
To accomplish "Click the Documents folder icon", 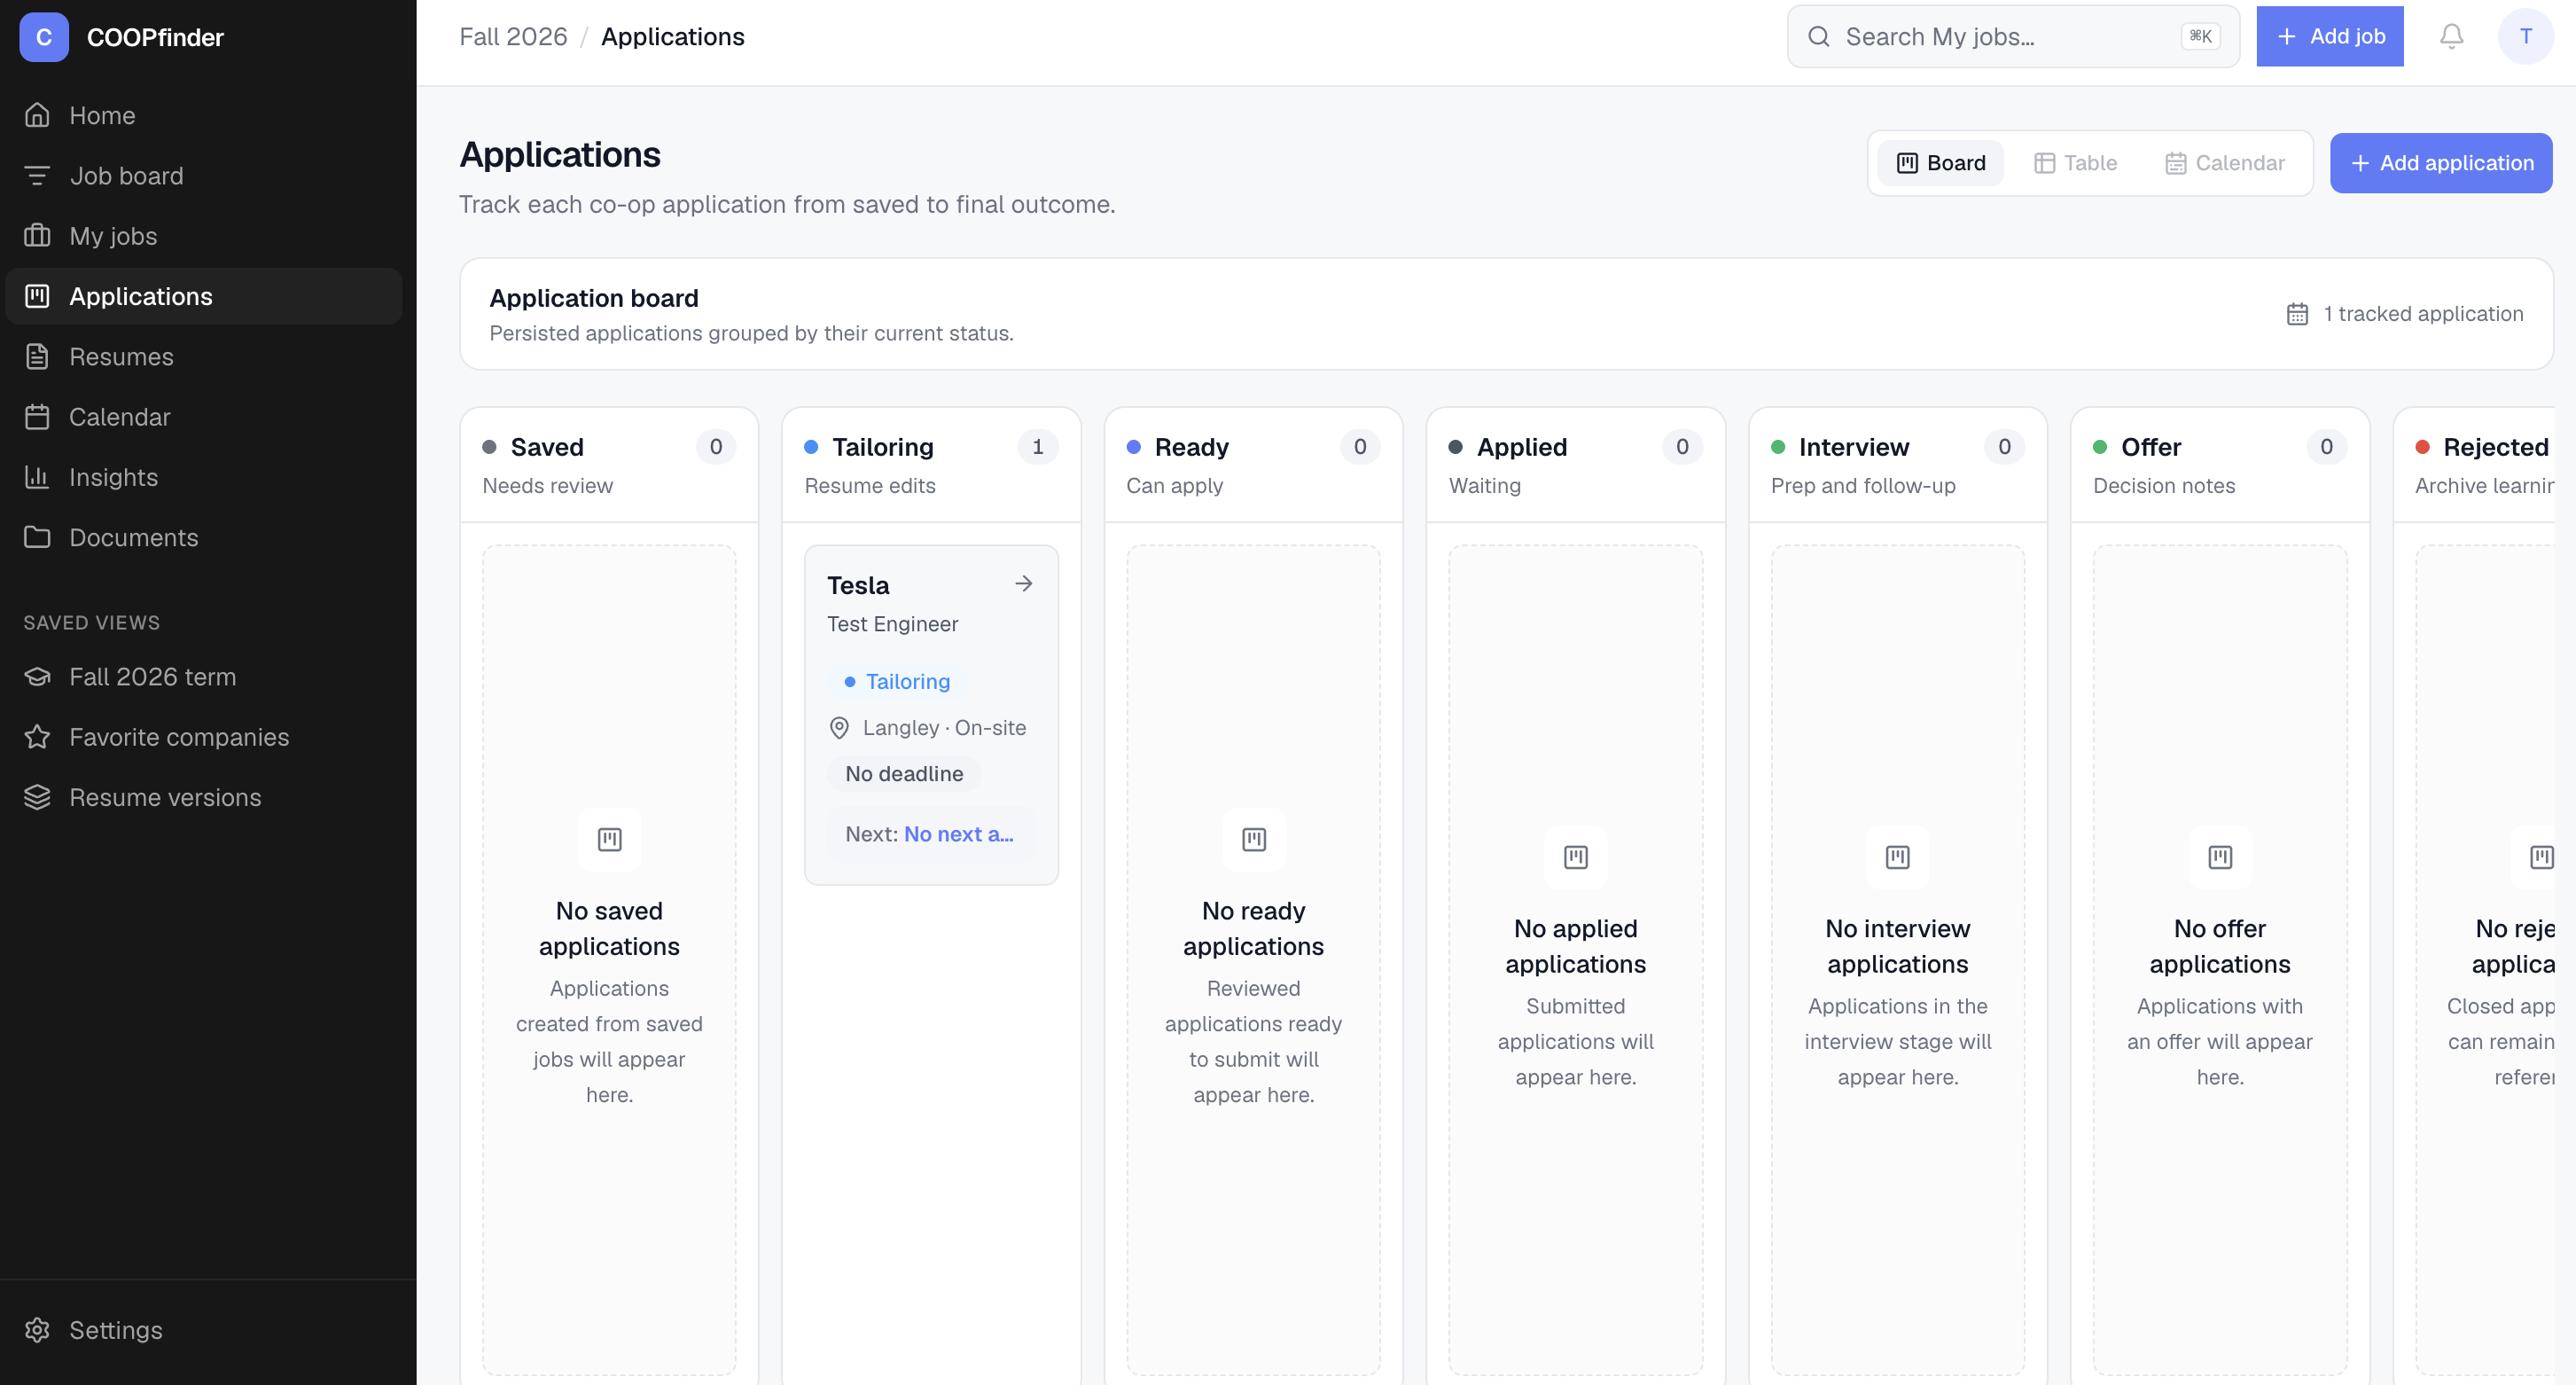I will [37, 537].
